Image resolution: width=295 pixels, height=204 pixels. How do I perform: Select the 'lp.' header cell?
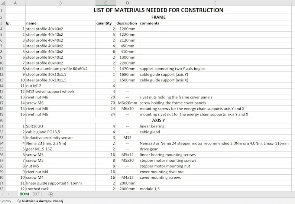click(16, 23)
